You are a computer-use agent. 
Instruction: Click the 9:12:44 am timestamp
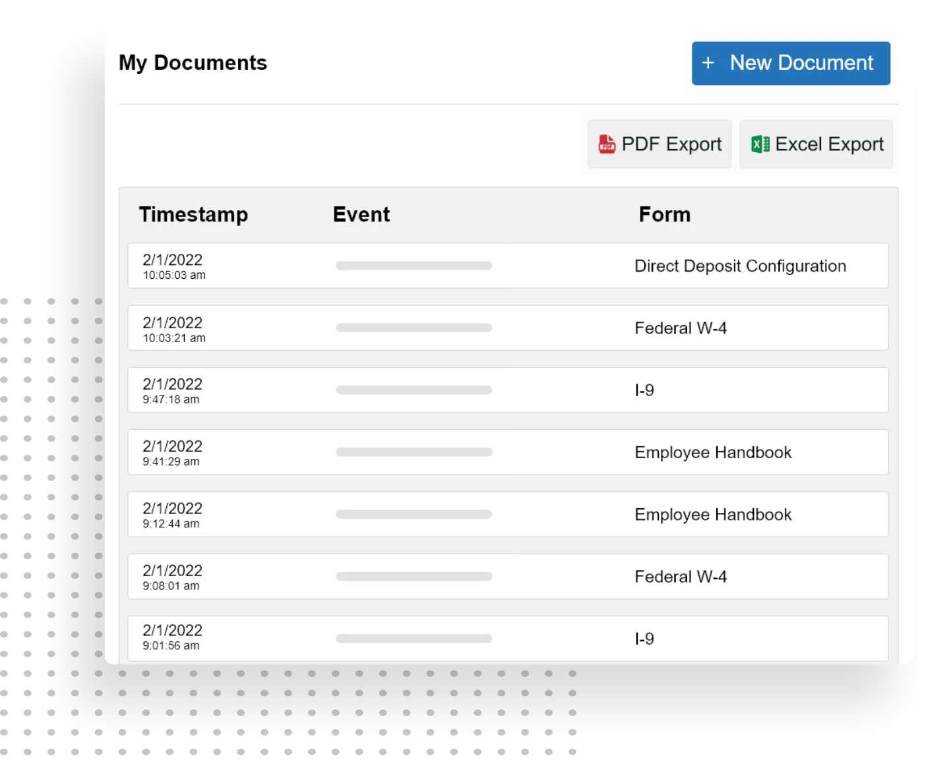click(171, 524)
